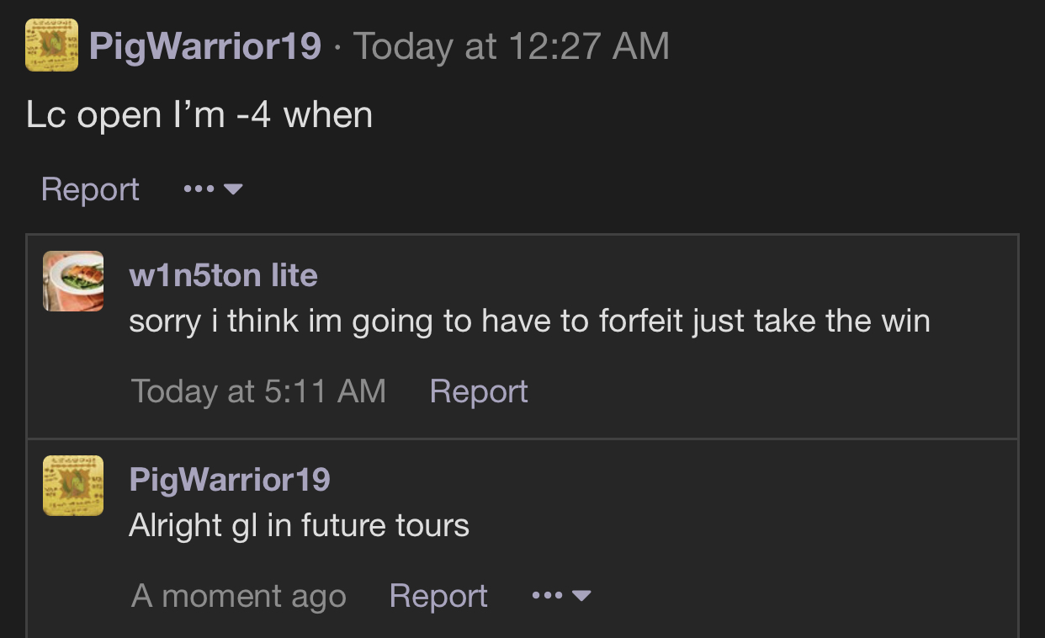This screenshot has width=1045, height=638.
Task: Click PigWarrior19's avatar in the reply comment
Action: (x=73, y=486)
